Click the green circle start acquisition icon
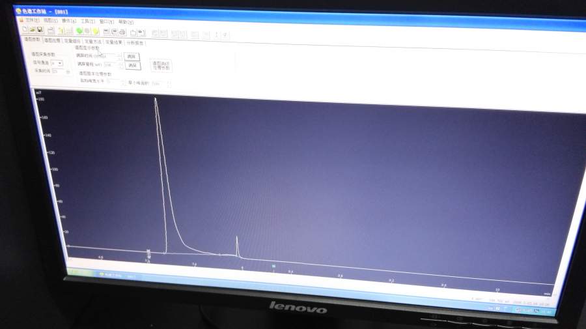The image size is (586, 329). [x=79, y=31]
